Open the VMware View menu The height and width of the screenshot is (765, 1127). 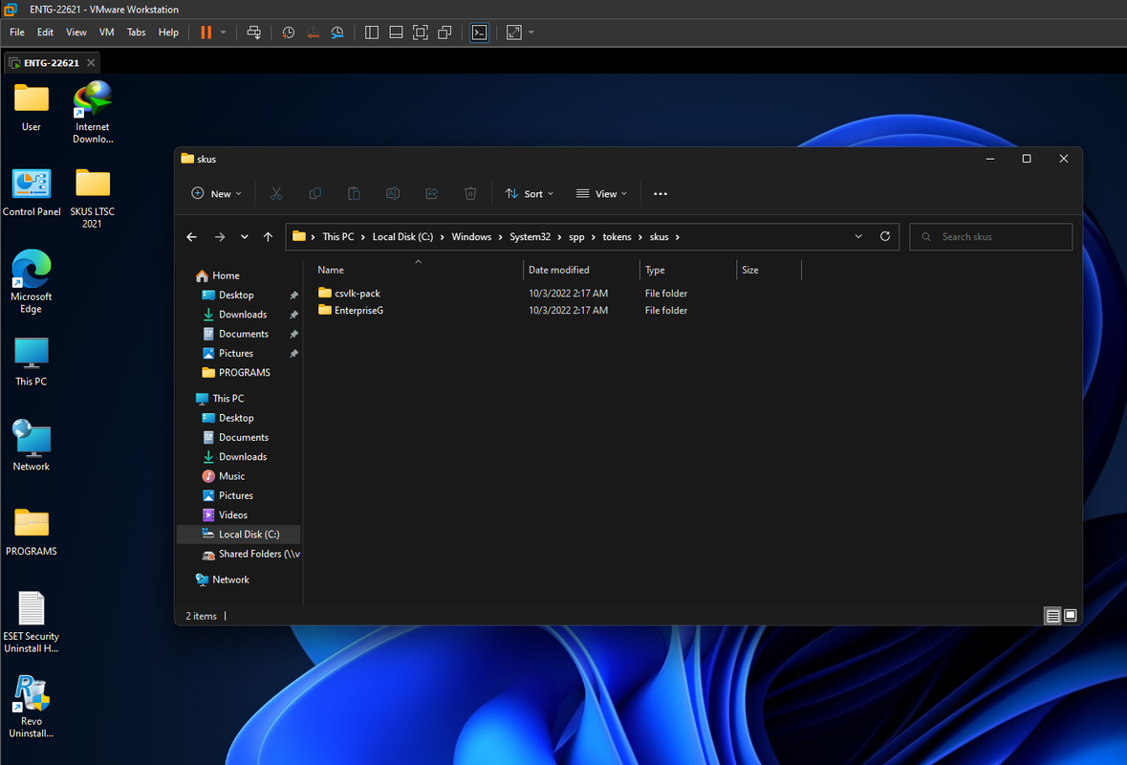(76, 33)
